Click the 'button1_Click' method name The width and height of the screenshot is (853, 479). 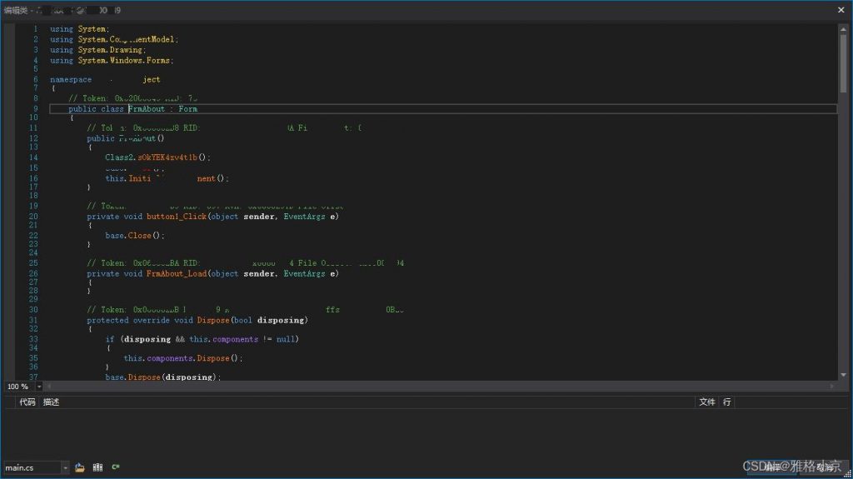coord(177,217)
